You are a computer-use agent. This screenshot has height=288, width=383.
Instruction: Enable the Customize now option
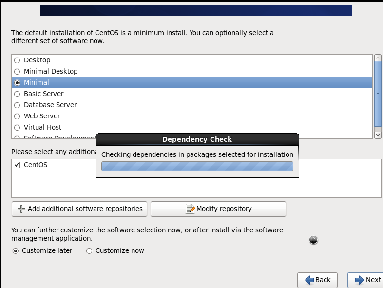89,251
